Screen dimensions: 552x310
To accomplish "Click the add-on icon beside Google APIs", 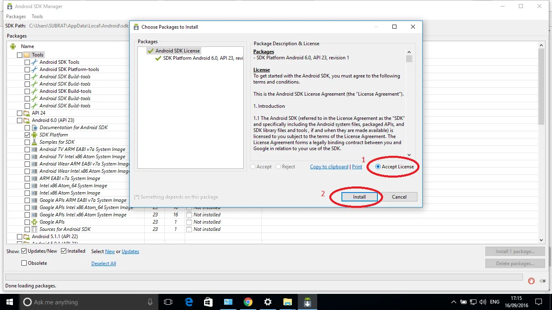I will pyautogui.click(x=34, y=222).
